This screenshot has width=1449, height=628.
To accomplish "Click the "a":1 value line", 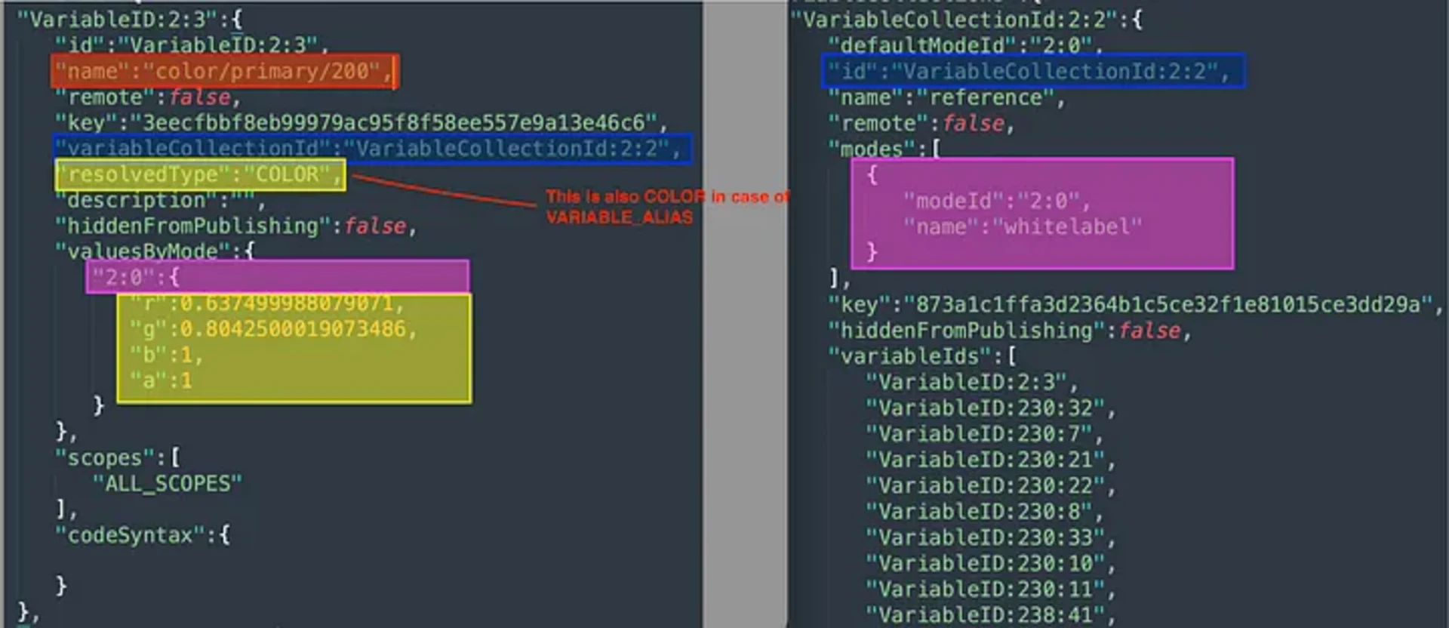I will click(x=161, y=380).
